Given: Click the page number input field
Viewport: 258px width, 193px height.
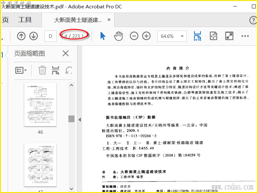Looking at the screenshot, I should tap(51, 36).
